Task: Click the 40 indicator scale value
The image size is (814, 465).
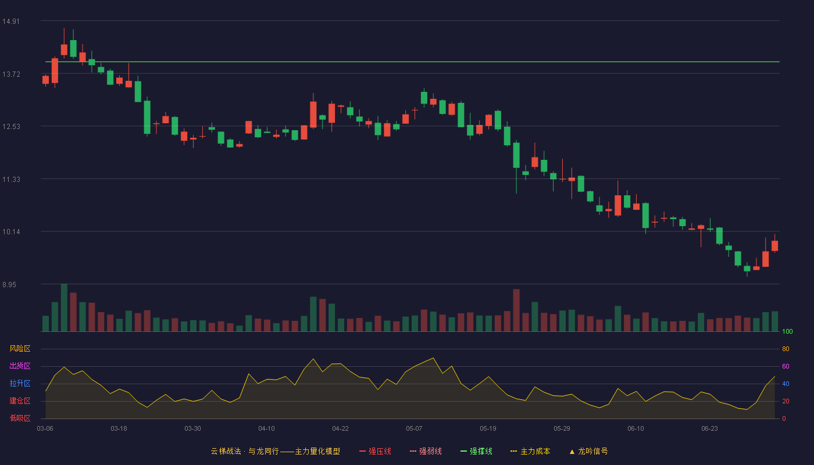Action: tap(786, 384)
